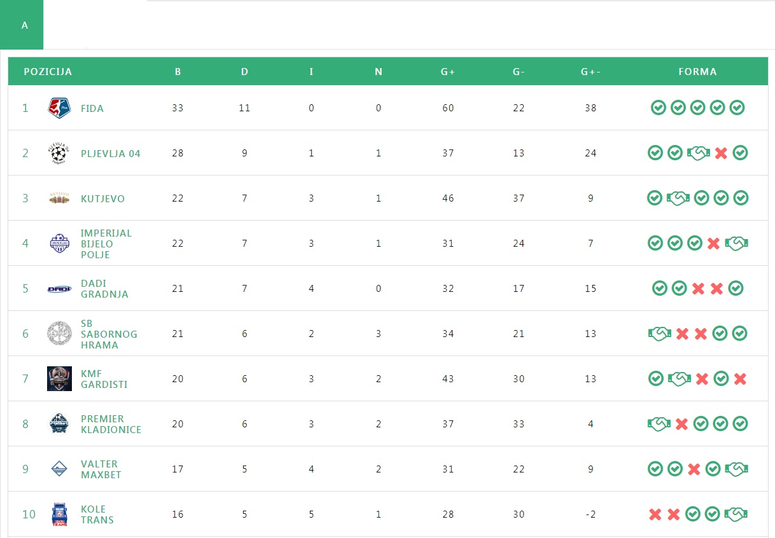The image size is (775, 538).
Task: Click the Kole Trans team logo
Action: pos(59,514)
